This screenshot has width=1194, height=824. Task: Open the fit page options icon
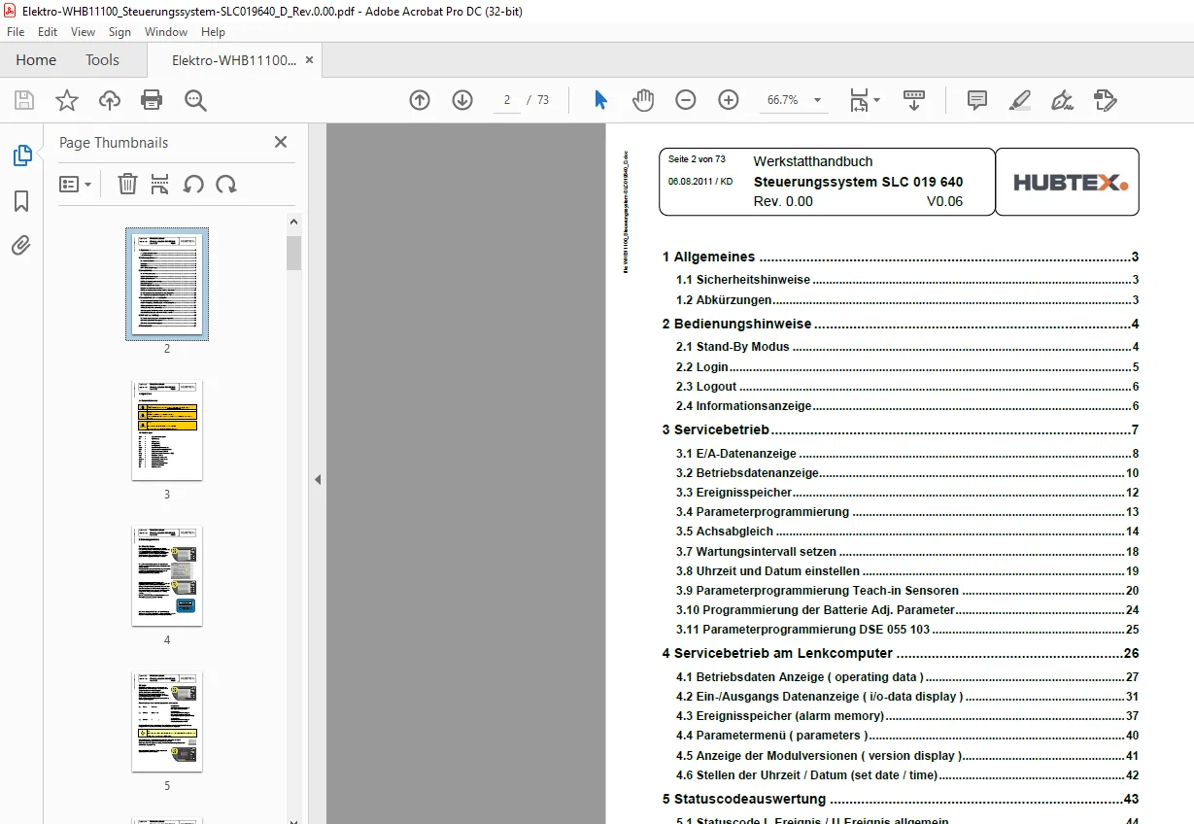coord(864,100)
